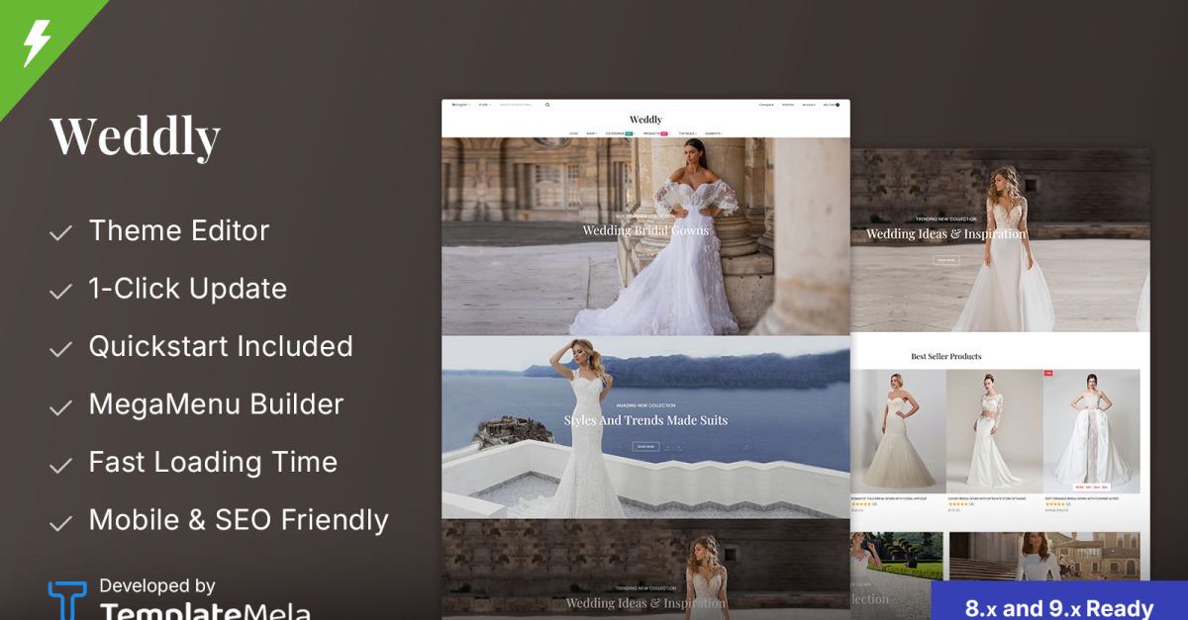Click the checkmark beside Fast Loading Time

pos(61,465)
